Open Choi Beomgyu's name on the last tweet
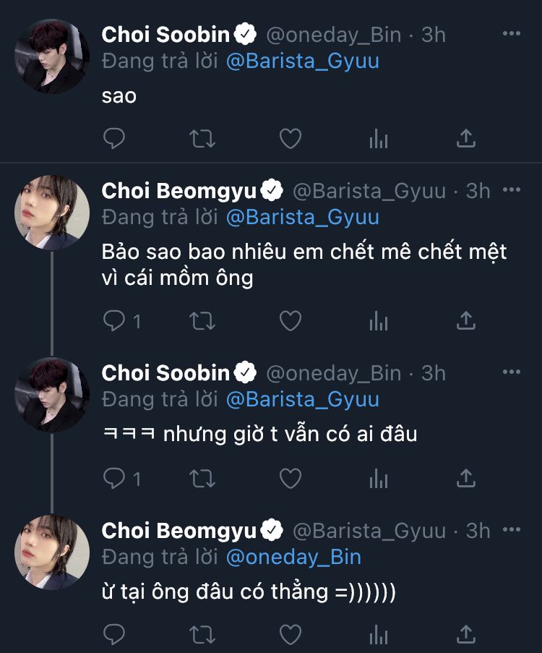542x653 pixels. pyautogui.click(x=179, y=531)
